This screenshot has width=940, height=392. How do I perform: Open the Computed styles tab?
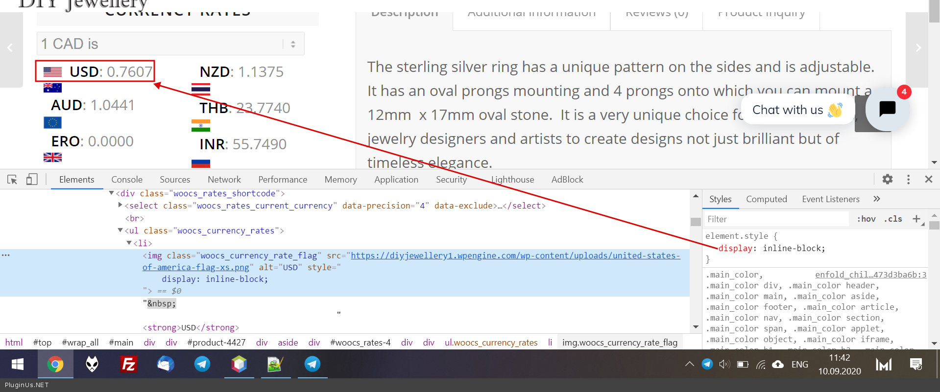(766, 199)
